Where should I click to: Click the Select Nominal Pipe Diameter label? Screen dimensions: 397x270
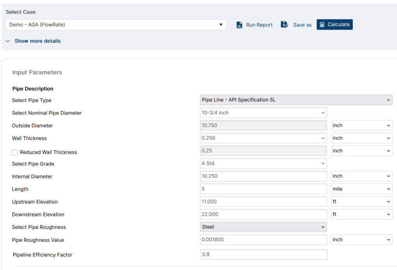47,113
